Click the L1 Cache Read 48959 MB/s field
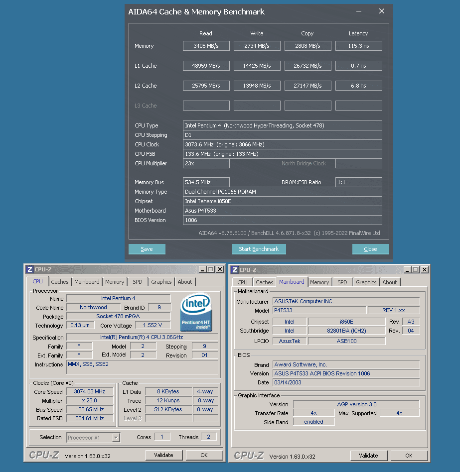Viewport: 460px width, 472px height. [206, 66]
